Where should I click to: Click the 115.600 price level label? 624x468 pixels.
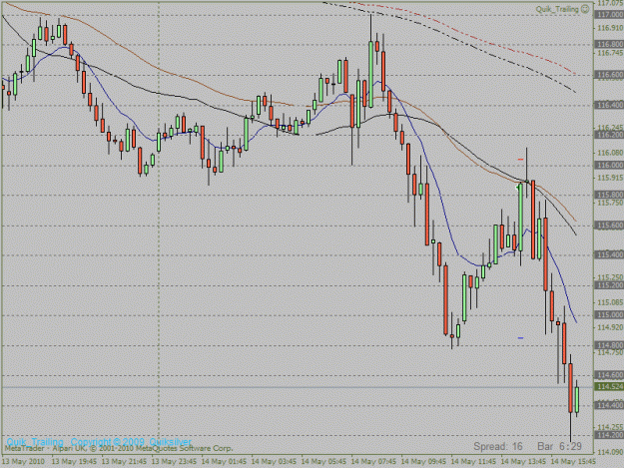tap(609, 226)
